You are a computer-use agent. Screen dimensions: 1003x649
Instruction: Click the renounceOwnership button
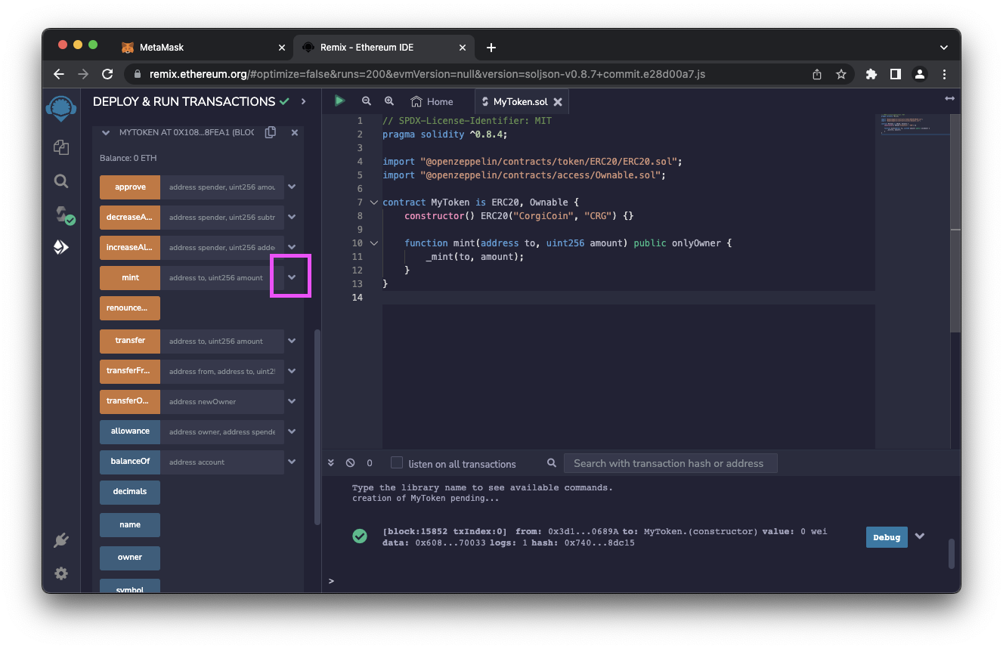[130, 308]
